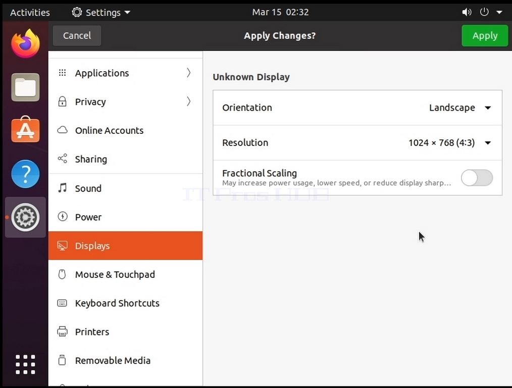Viewport: 512px width, 388px height.
Task: Click the green Apply button
Action: [x=485, y=35]
